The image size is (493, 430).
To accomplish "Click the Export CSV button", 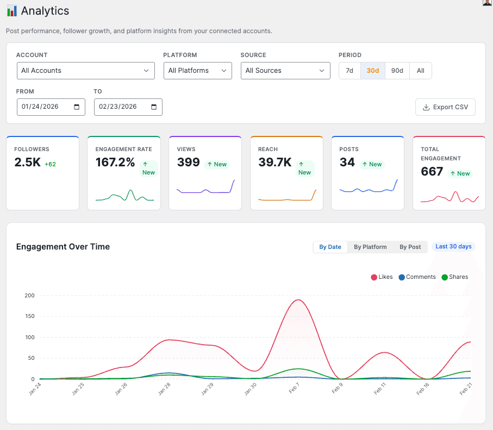I will [445, 107].
